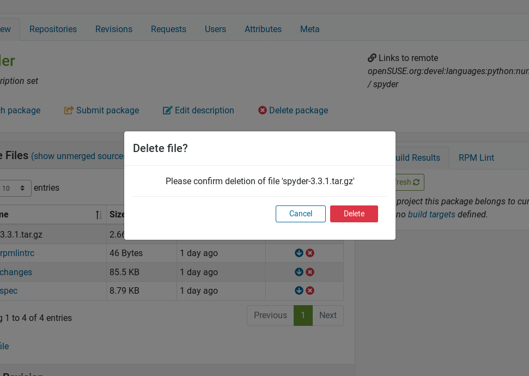
Task: Click the Delete package action
Action: click(293, 110)
